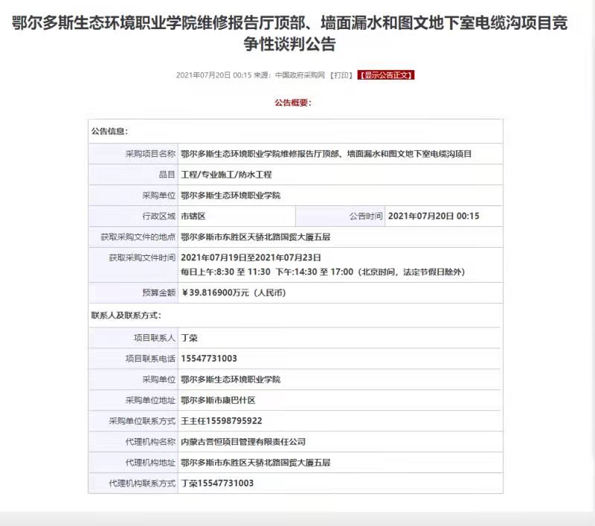
Task: Select the 获取采购文件的地点 address value
Action: (255, 237)
